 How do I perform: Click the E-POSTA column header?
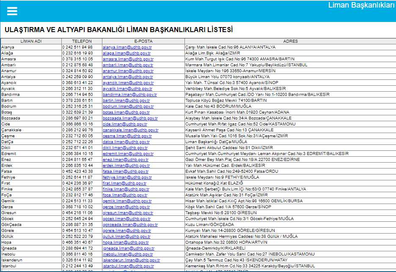click(143, 41)
